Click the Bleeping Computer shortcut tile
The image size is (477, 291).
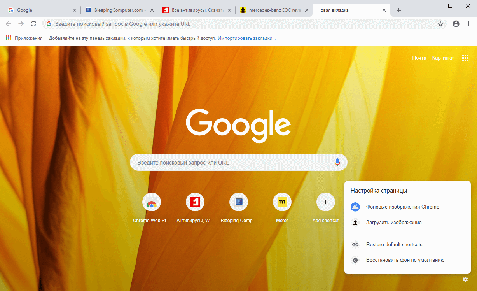click(238, 202)
